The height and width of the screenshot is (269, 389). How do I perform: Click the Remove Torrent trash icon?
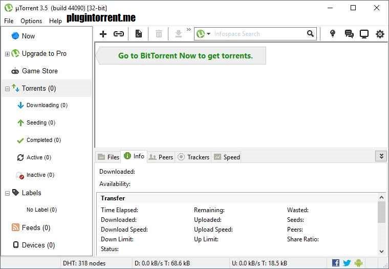(159, 34)
